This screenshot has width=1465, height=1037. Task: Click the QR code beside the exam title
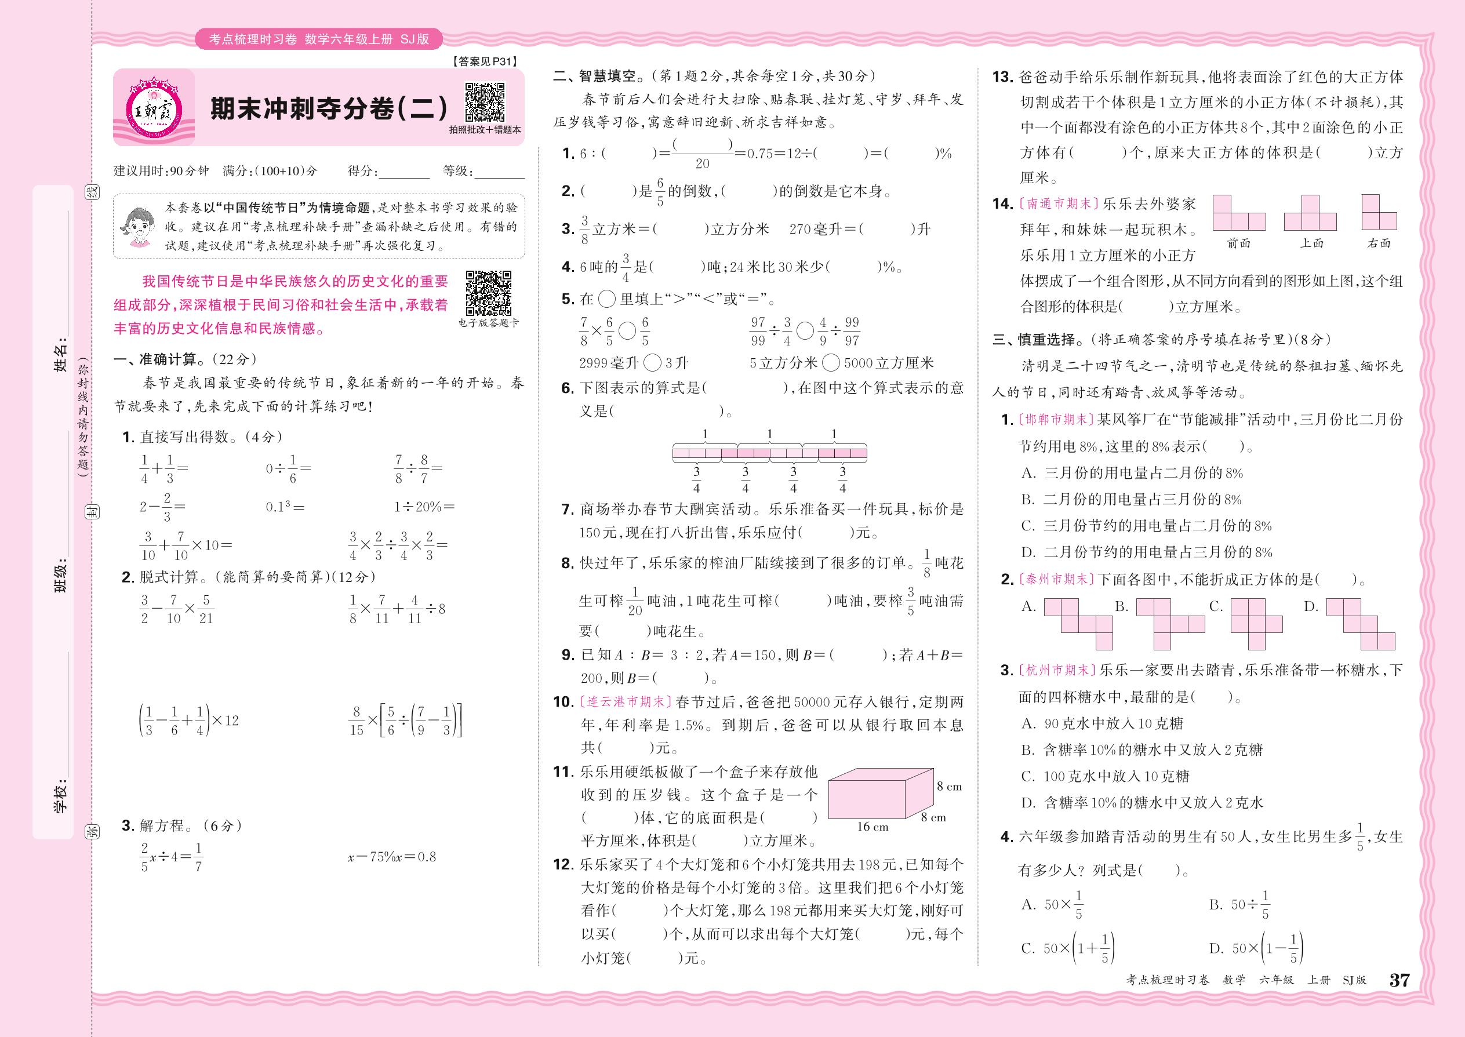click(485, 101)
